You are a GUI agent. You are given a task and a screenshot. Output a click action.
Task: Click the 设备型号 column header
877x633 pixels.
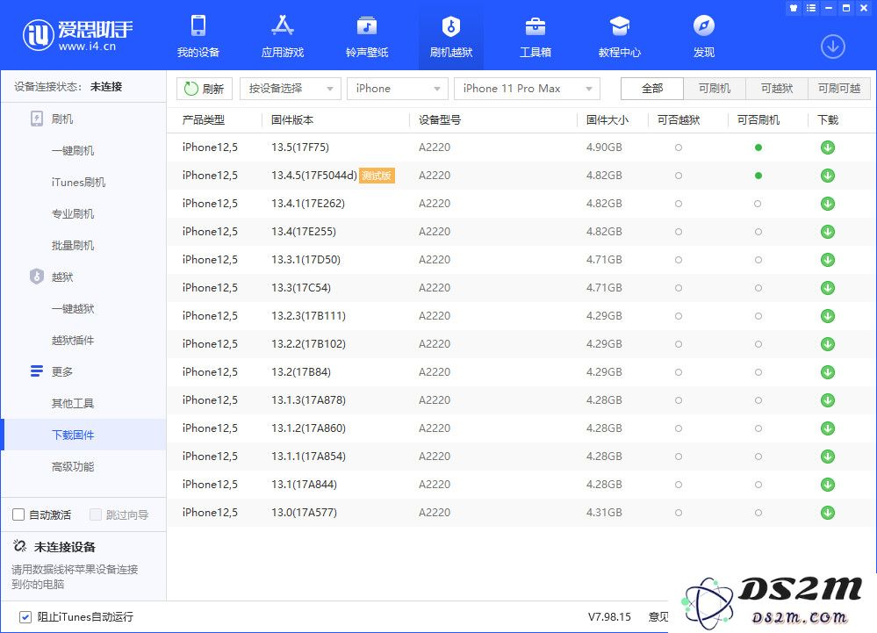(440, 119)
